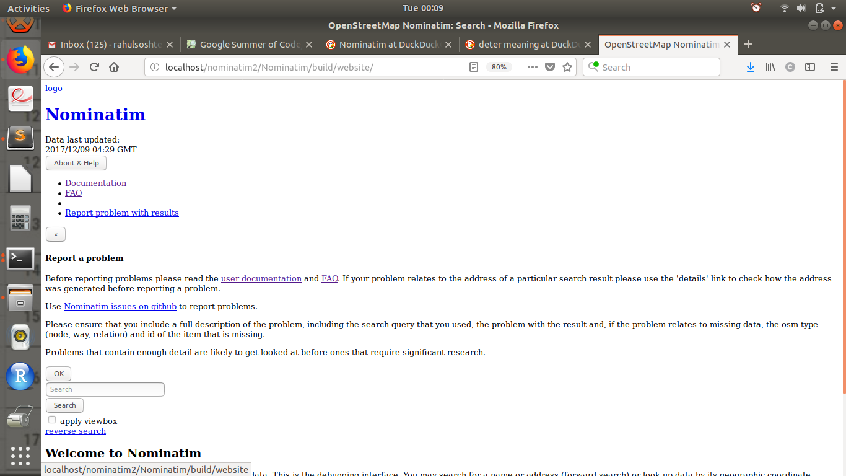Click the logo link
This screenshot has height=476, width=846.
(54, 88)
